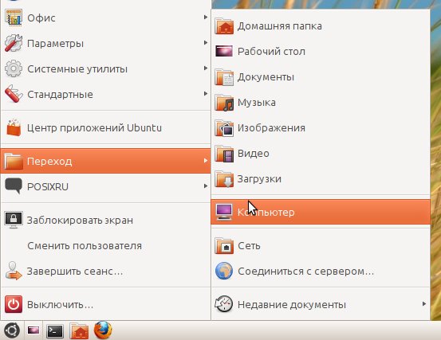Open Рабочий стол from submenu
This screenshot has width=441, height=340.
click(321, 52)
